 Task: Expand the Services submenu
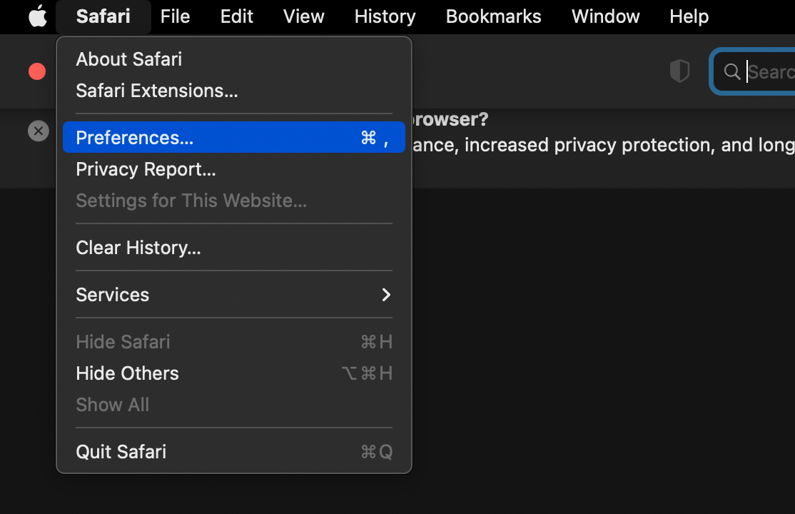pos(234,294)
